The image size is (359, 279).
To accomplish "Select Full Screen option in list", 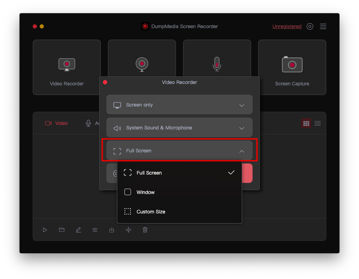I will 179,173.
